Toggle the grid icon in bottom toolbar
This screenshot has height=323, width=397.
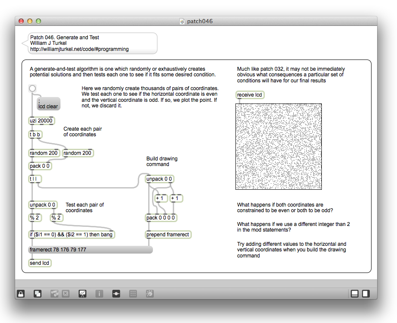tap(133, 294)
